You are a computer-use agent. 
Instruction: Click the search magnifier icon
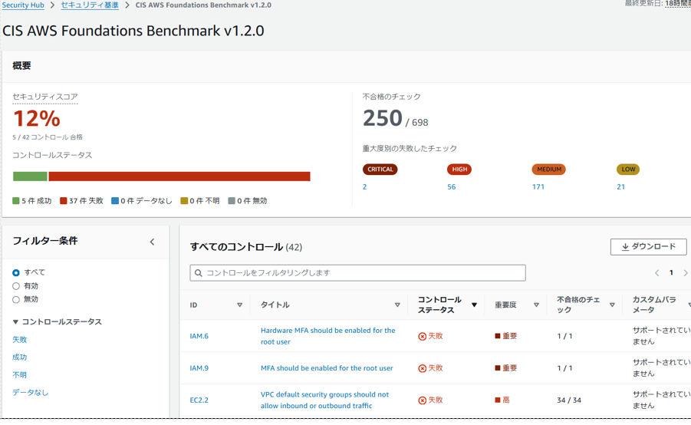tap(199, 273)
